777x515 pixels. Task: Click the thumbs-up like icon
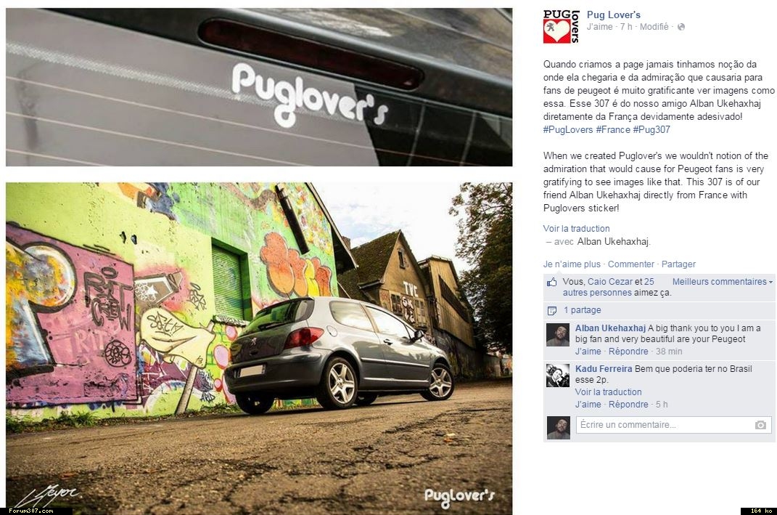pyautogui.click(x=551, y=283)
